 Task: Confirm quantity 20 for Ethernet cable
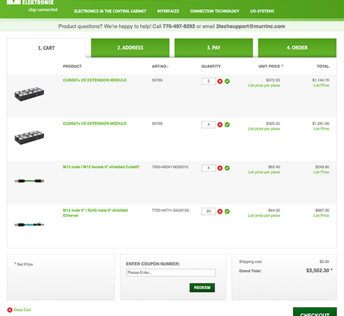click(227, 212)
